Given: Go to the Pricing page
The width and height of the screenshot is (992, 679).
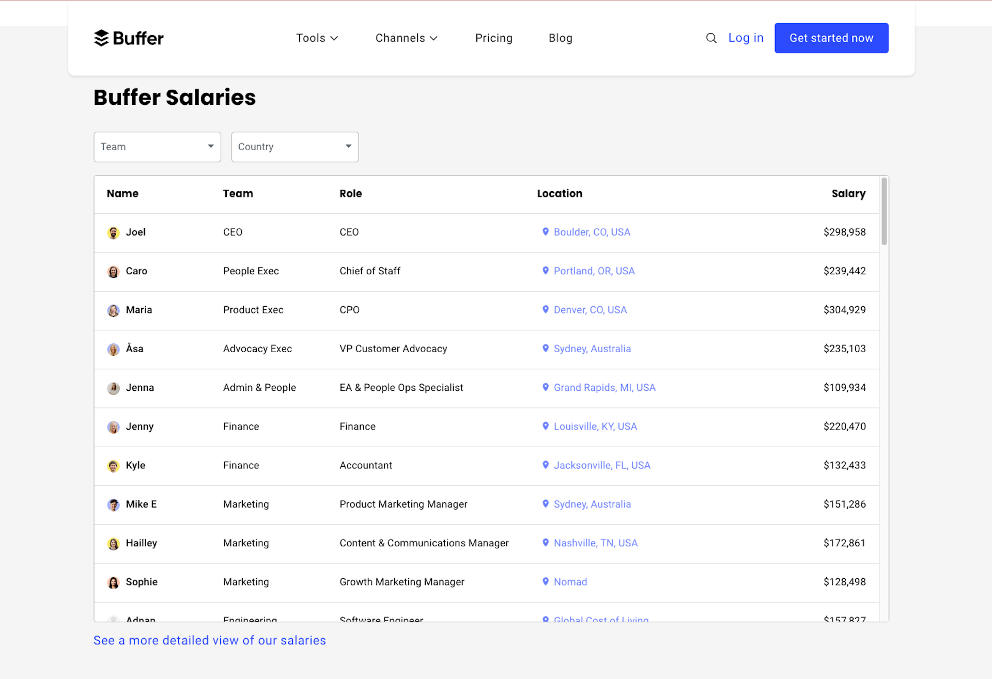Looking at the screenshot, I should click(493, 38).
